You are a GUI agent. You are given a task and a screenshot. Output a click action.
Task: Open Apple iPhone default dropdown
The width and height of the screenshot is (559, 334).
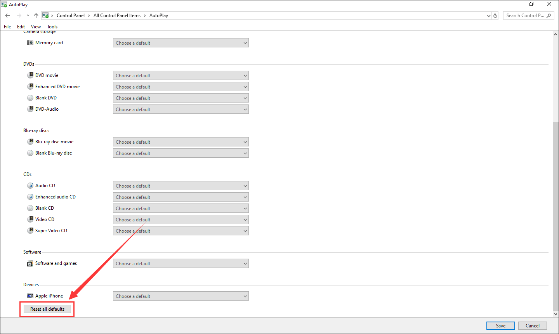(181, 296)
